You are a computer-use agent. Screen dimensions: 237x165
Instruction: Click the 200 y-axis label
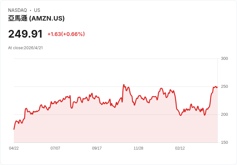pos(224,115)
